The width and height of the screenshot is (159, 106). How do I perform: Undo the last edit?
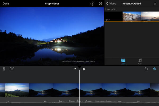146,69
